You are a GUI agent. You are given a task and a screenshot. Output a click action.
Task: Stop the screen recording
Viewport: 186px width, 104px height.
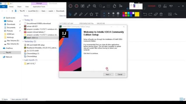point(76,6)
